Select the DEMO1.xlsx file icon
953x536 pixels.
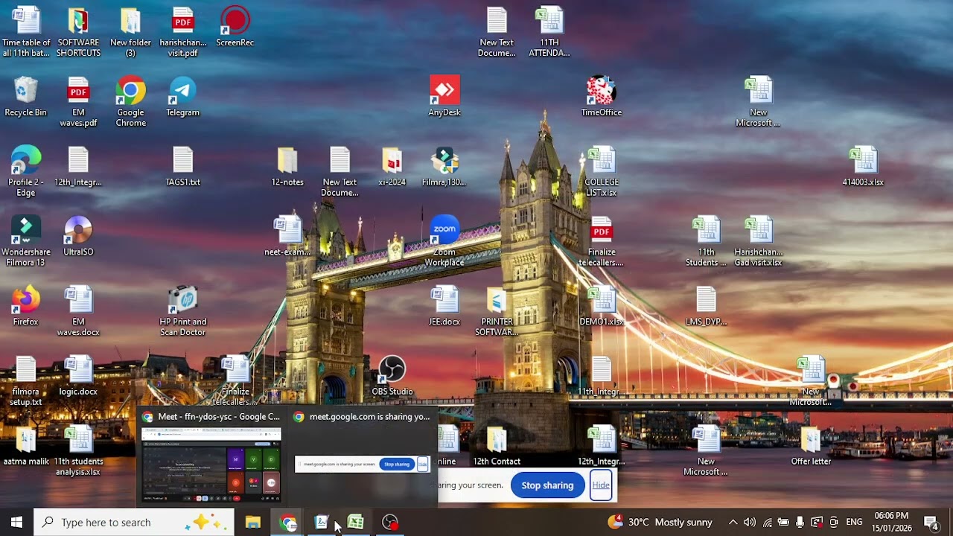click(x=601, y=307)
